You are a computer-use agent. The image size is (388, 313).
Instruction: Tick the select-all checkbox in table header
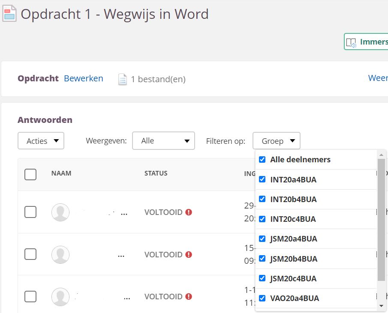click(x=30, y=174)
